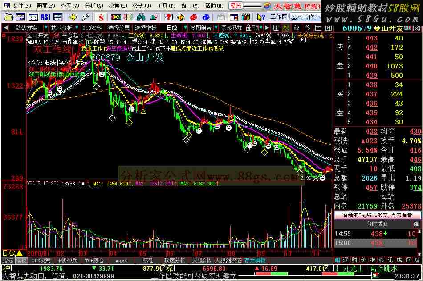Viewport: 423px width, 281px height.
Task: Click the 深 index value 6696.83
Action: [x=214, y=269]
